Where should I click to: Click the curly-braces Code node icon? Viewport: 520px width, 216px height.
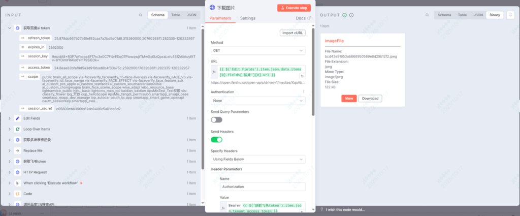(18, 194)
